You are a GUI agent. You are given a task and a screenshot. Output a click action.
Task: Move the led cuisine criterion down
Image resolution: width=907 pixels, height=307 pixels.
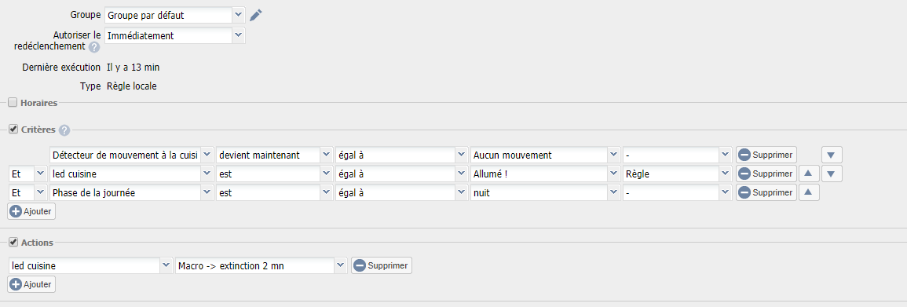click(x=832, y=174)
